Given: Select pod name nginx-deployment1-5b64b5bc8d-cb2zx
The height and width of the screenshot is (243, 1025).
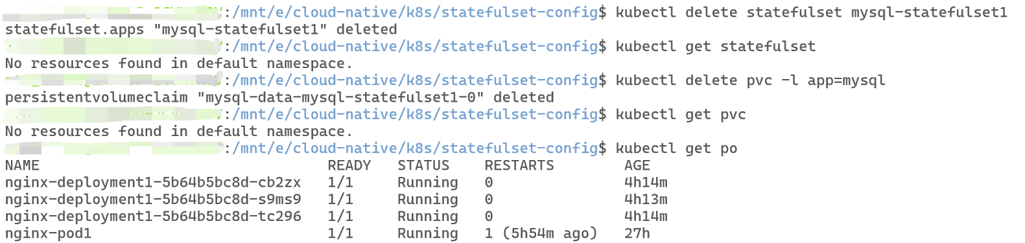Looking at the screenshot, I should tap(153, 183).
